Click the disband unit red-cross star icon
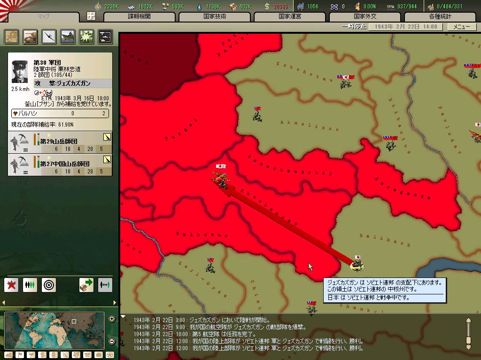Screen dimensions: 481x360 coord(11,285)
